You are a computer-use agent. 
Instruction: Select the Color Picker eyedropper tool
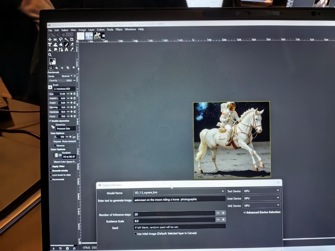72,50
